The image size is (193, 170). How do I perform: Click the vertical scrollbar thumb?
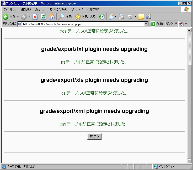(x=189, y=112)
